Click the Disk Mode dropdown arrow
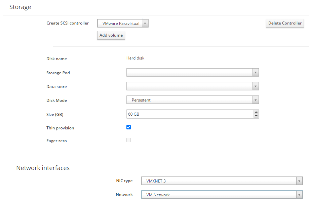Screen dimensions: 309x203 256,100
